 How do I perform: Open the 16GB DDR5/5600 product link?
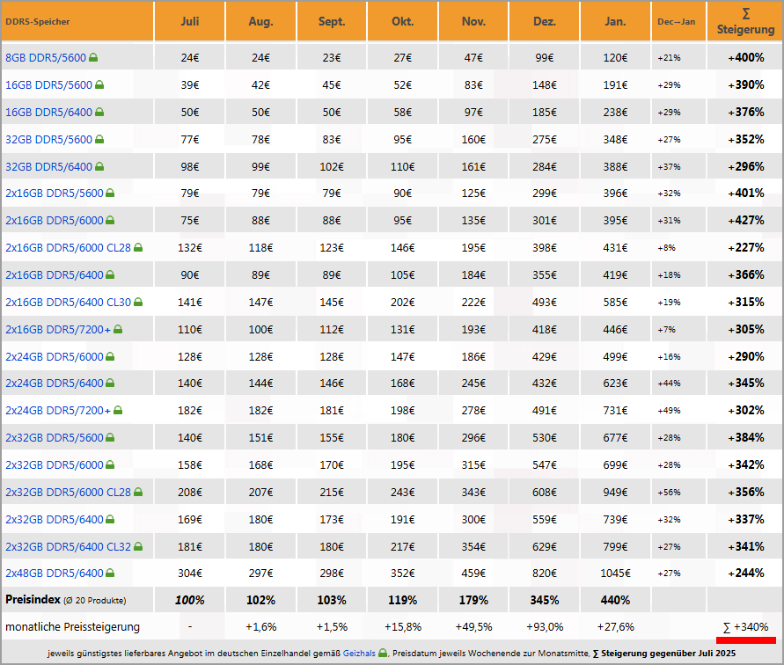tap(48, 85)
